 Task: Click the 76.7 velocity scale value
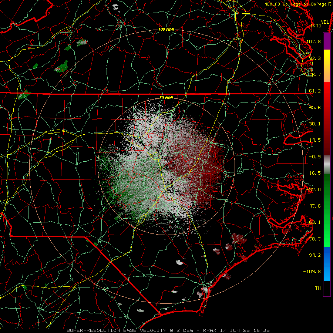point(315,74)
